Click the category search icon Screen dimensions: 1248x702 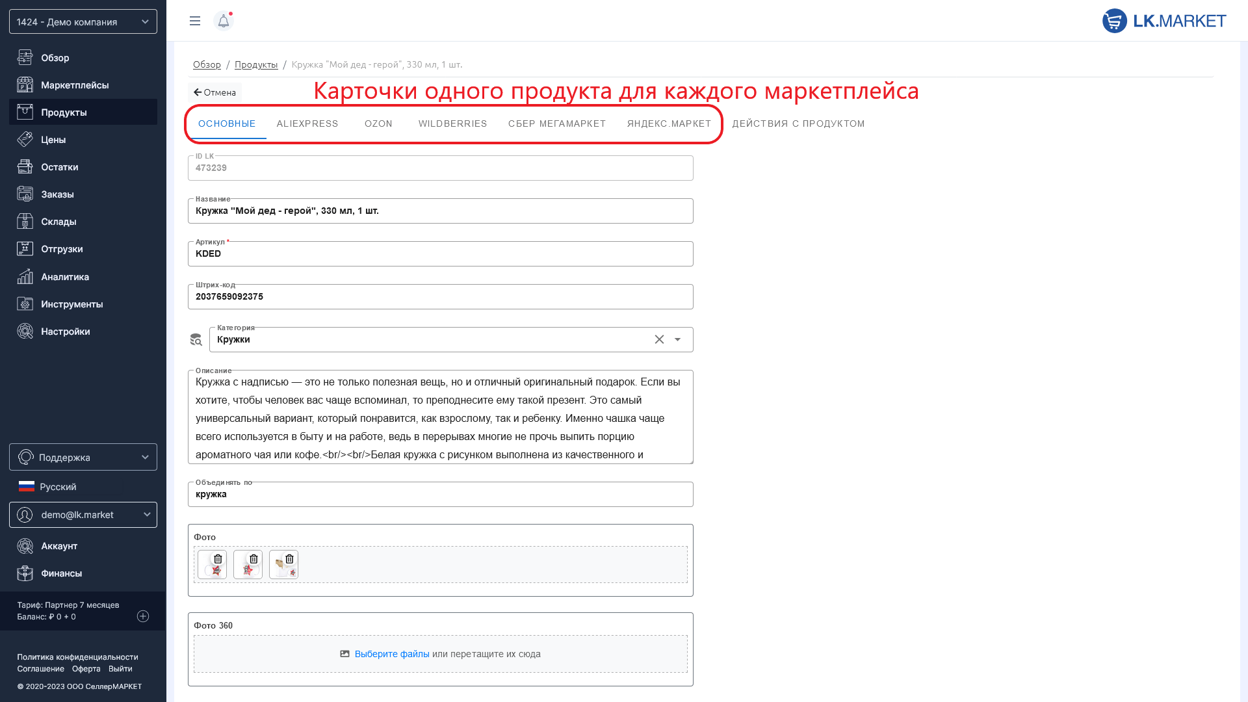pyautogui.click(x=196, y=339)
